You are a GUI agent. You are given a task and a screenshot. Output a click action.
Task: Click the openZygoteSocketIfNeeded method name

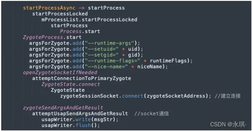(x=60, y=73)
